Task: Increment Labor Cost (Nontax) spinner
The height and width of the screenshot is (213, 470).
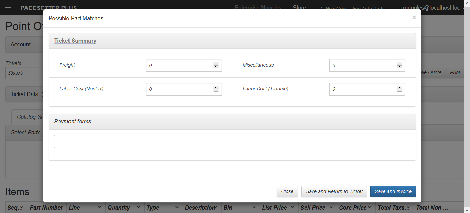Action: (216, 88)
